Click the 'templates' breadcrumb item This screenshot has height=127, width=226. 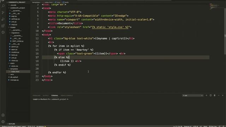tap(36, 2)
